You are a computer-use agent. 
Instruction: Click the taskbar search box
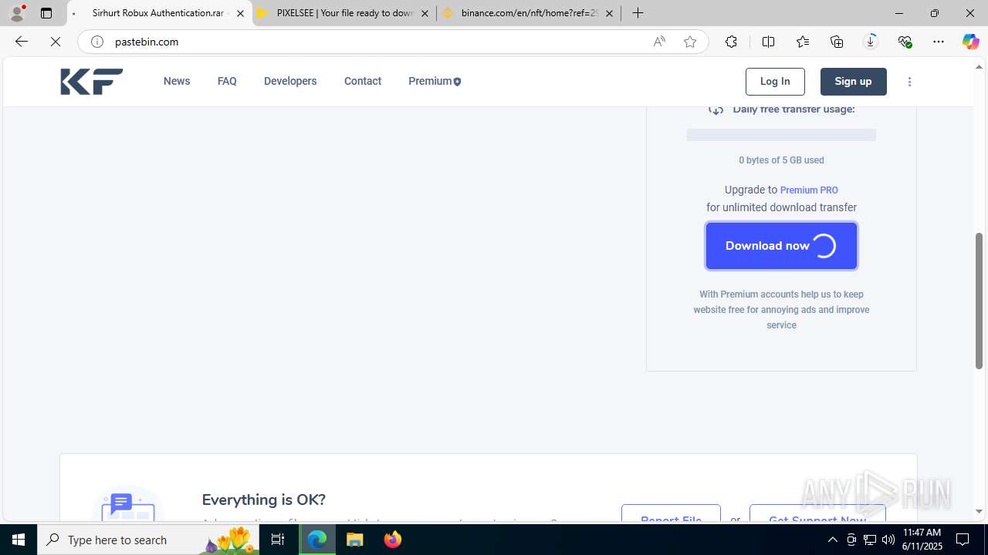[147, 540]
